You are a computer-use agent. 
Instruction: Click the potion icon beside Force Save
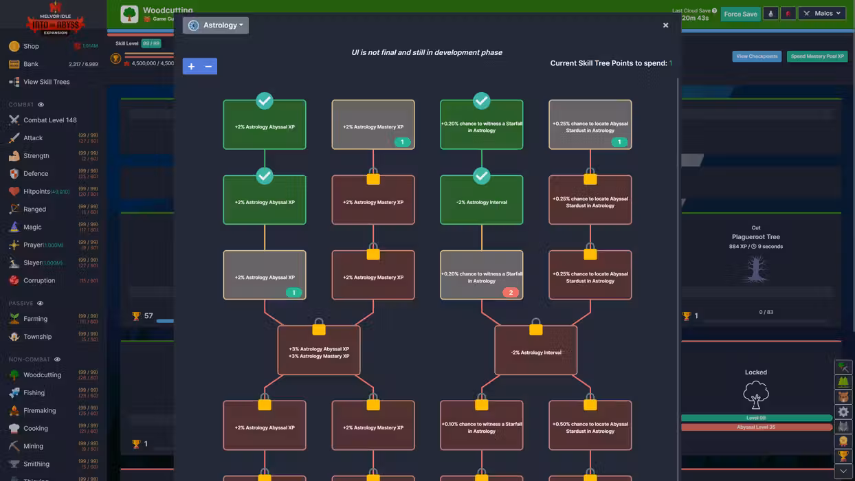770,14
